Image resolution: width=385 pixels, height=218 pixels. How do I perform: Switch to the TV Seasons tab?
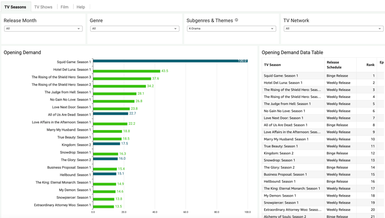[x=15, y=7]
